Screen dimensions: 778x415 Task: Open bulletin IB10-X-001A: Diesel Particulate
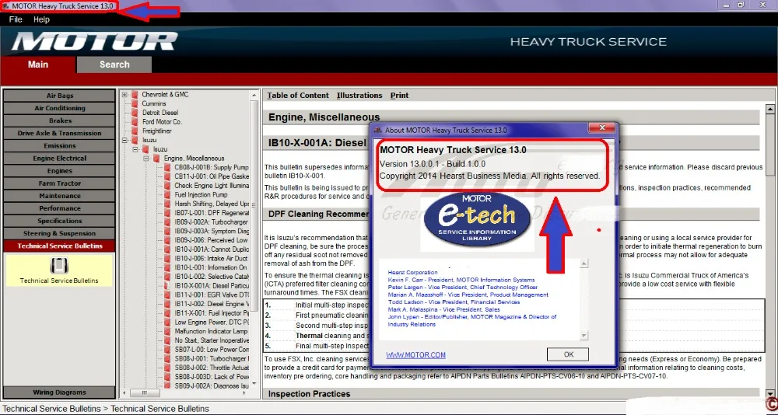tap(212, 285)
